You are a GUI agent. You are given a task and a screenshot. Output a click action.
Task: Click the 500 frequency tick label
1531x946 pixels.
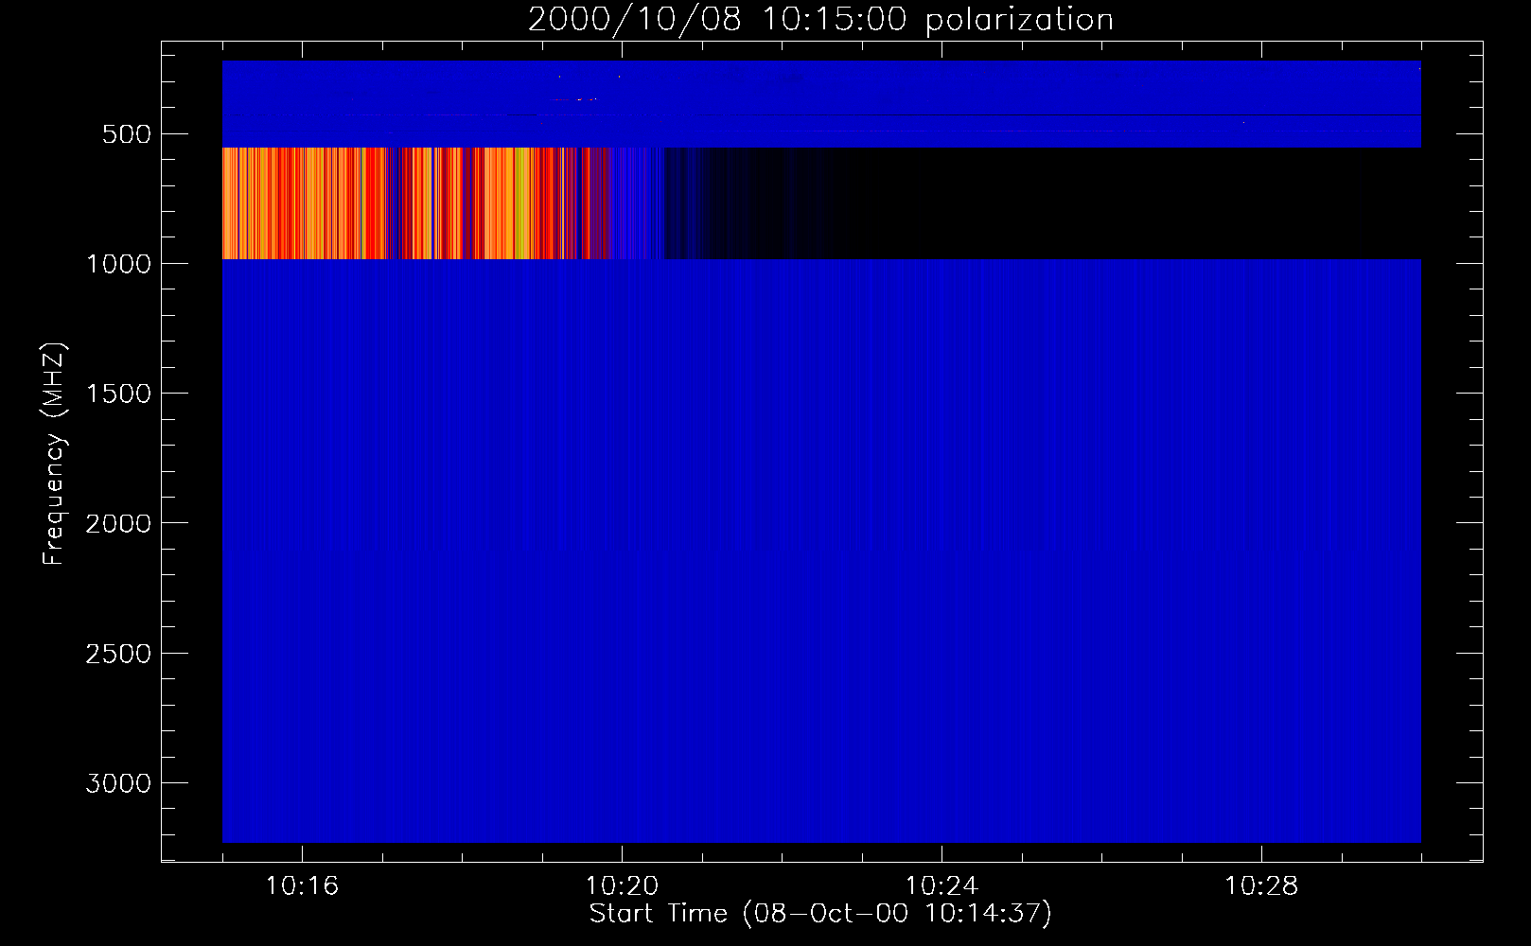pyautogui.click(x=127, y=134)
